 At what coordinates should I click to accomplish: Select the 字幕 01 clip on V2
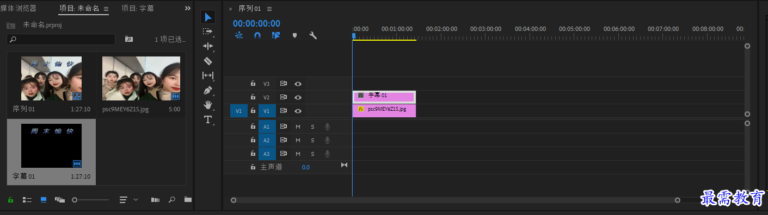pyautogui.click(x=384, y=97)
